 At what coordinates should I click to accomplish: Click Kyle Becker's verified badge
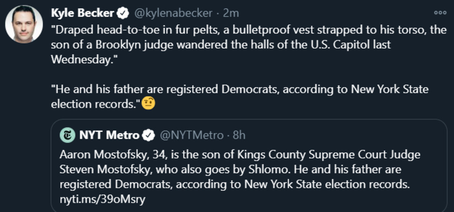coord(123,14)
